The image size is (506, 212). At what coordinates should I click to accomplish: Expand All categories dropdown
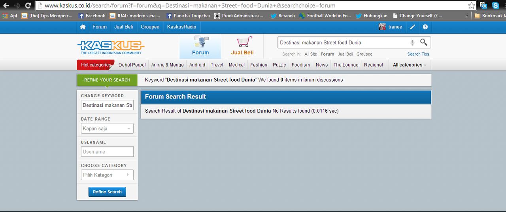pyautogui.click(x=410, y=65)
